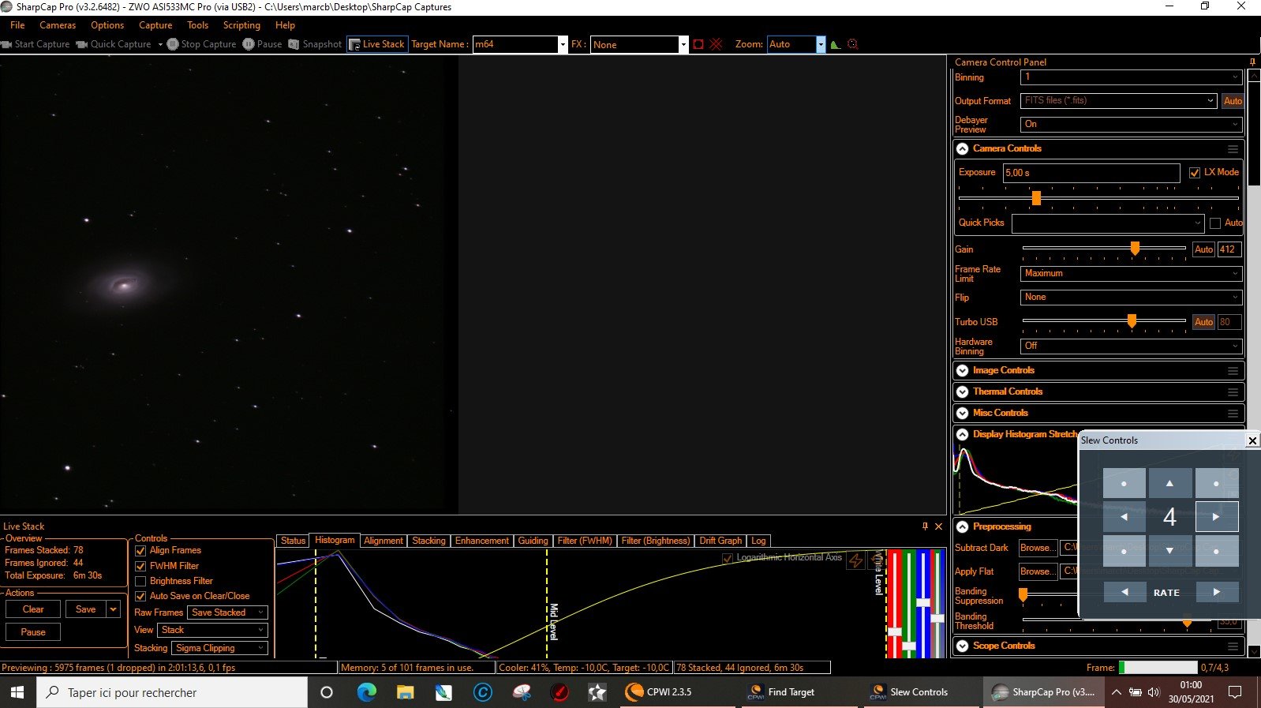Click the Clear button in Actions
Image resolution: width=1261 pixels, height=708 pixels.
[33, 609]
